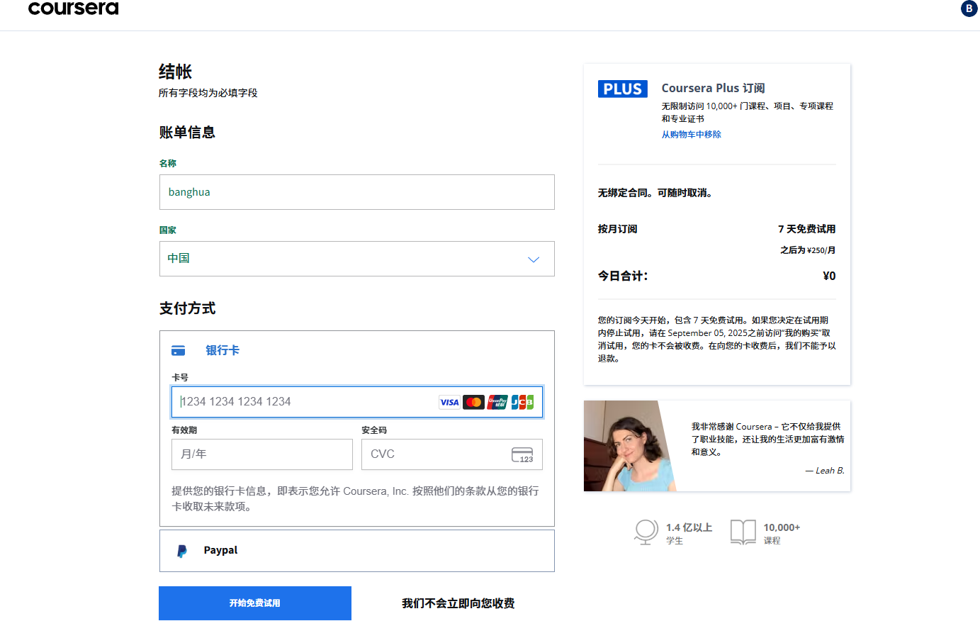This screenshot has width=980, height=621.
Task: Click the 7 天免费试用 text
Action: [x=807, y=229]
